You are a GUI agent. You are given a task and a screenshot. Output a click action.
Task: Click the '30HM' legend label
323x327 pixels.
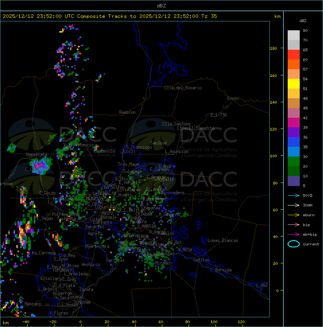[307, 205]
